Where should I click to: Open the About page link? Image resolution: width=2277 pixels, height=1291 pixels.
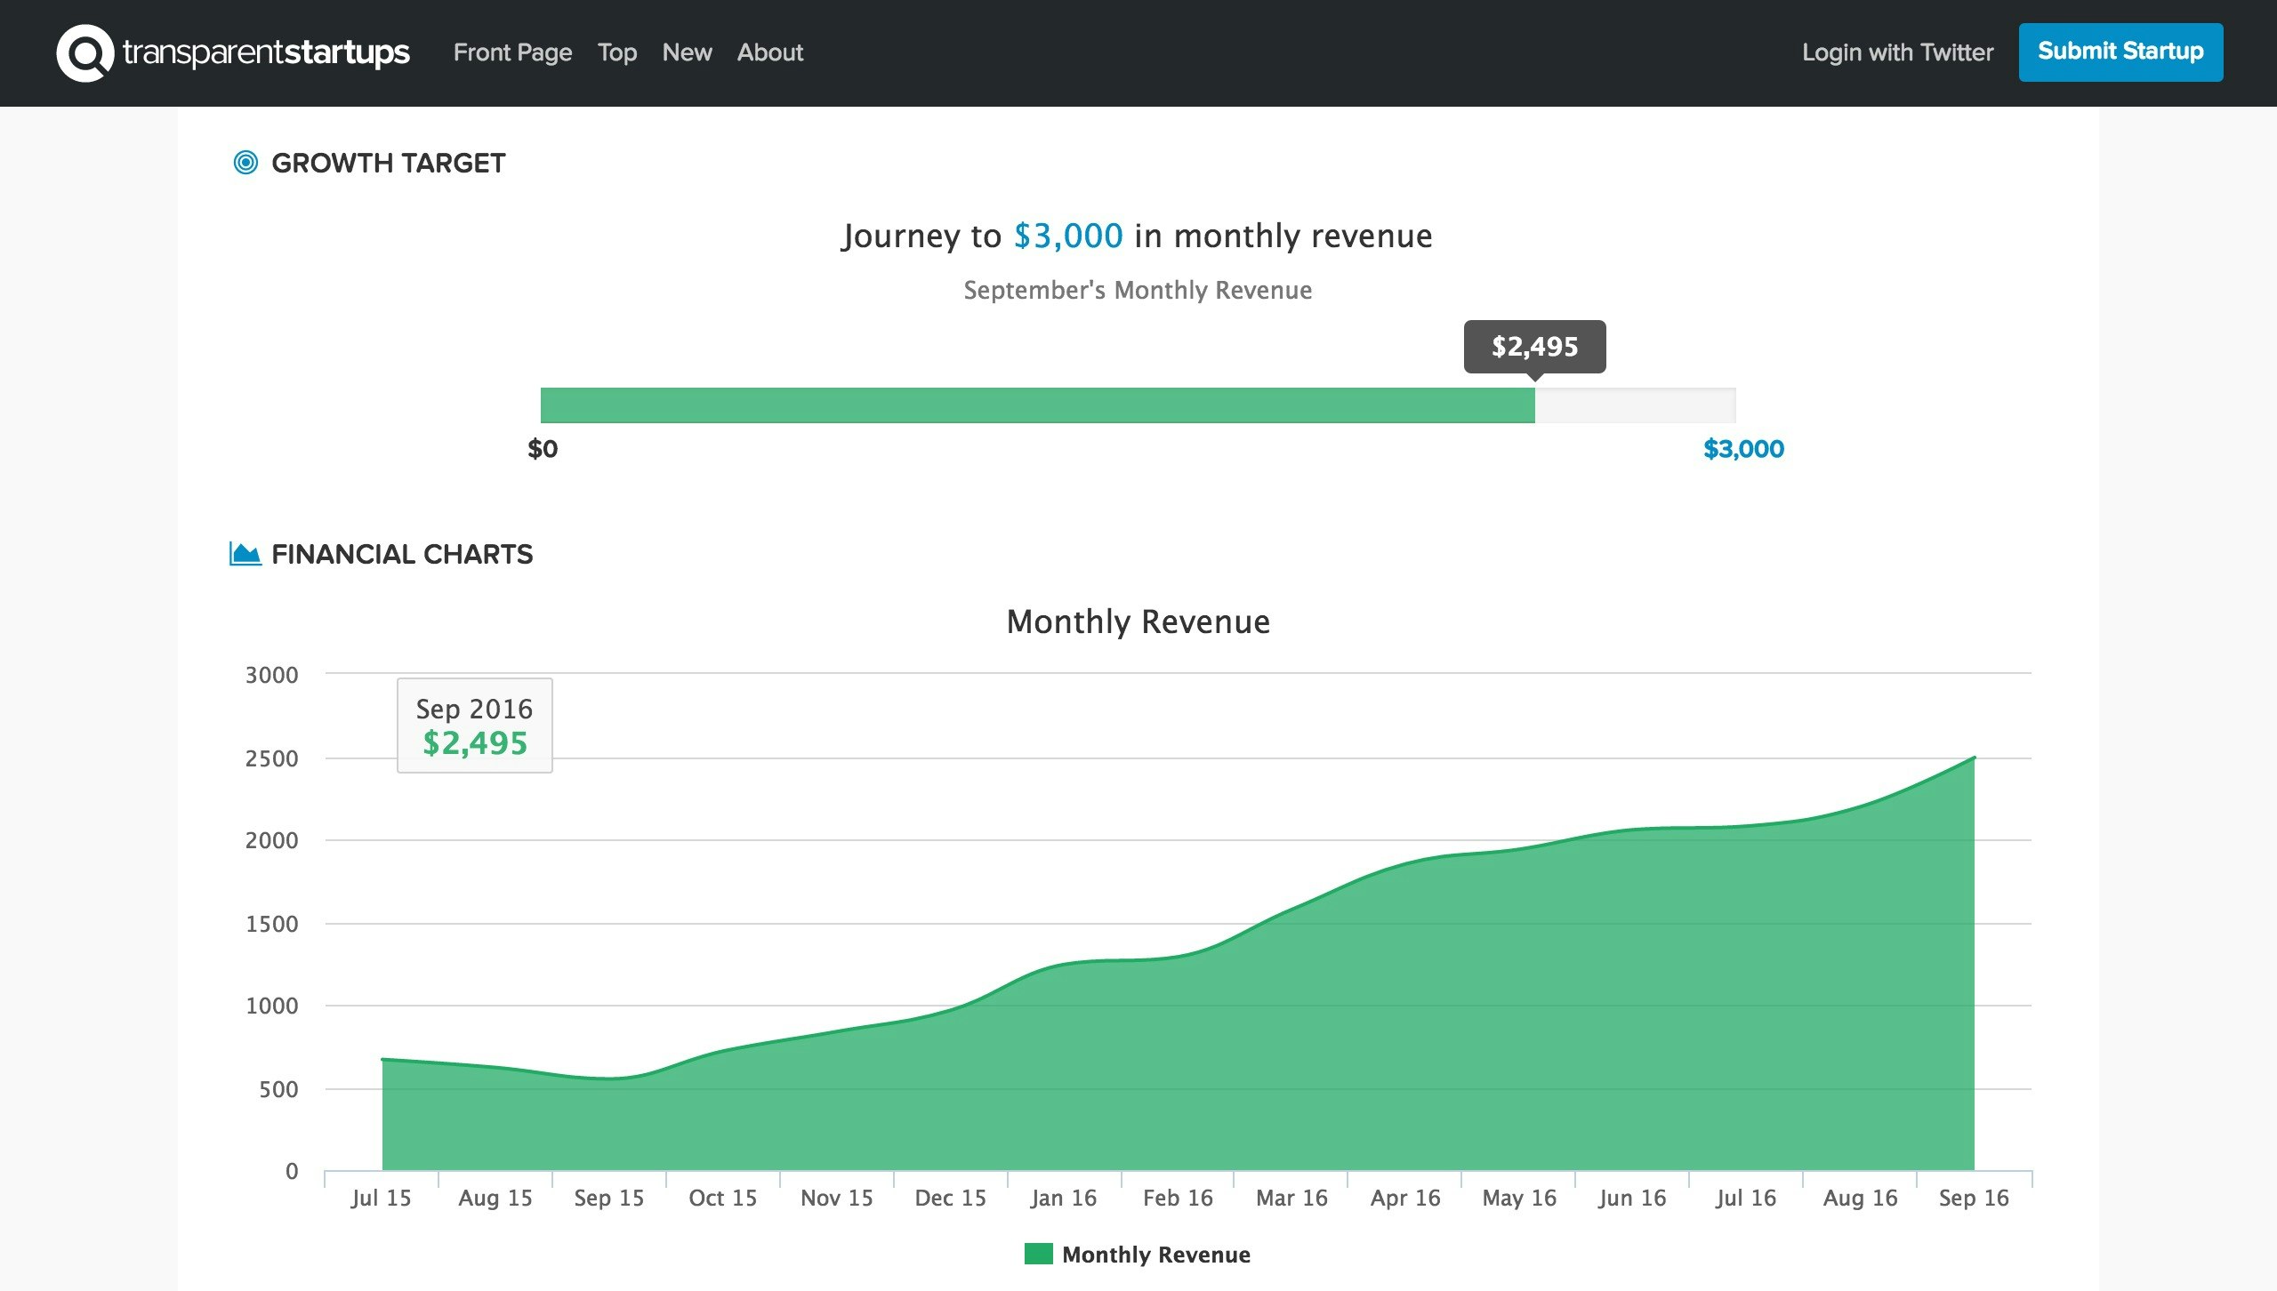coord(769,52)
